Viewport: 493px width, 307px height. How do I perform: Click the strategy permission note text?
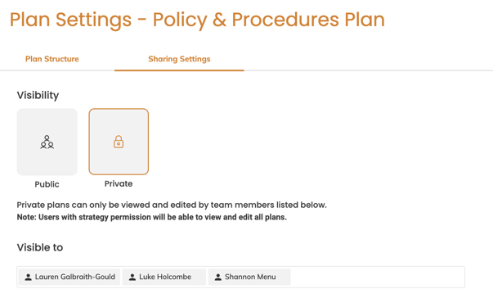tap(152, 217)
